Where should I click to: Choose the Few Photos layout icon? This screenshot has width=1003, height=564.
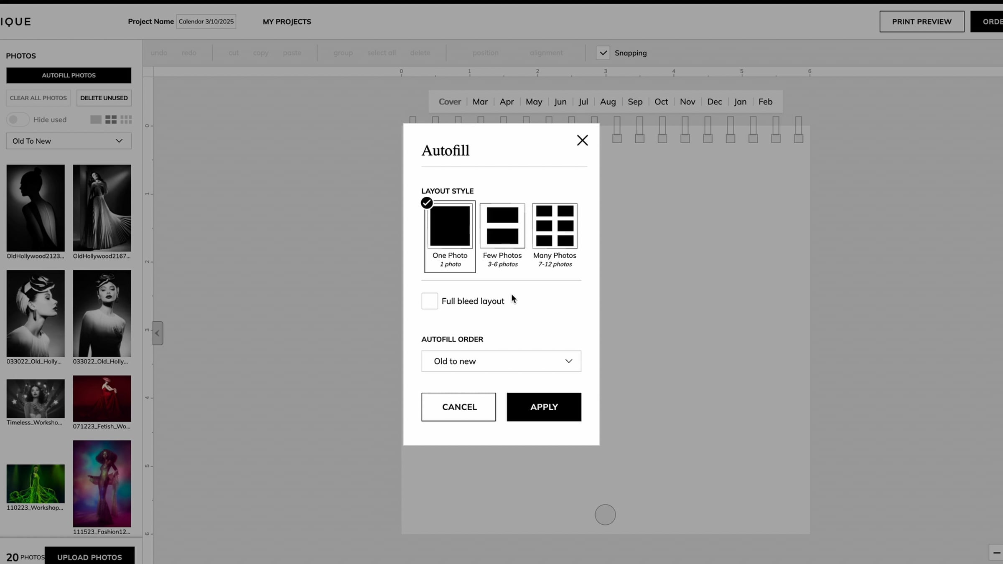(x=502, y=226)
